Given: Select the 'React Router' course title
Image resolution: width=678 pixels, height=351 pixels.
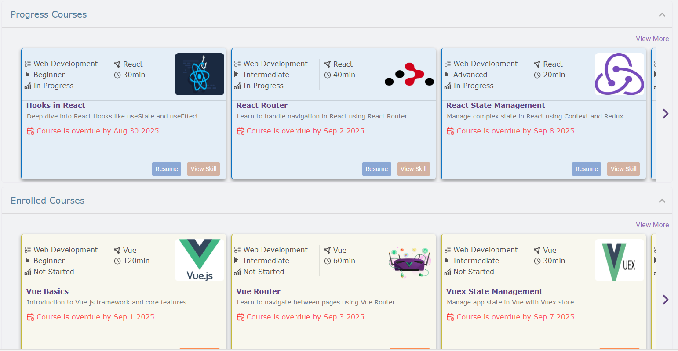Looking at the screenshot, I should click(262, 105).
